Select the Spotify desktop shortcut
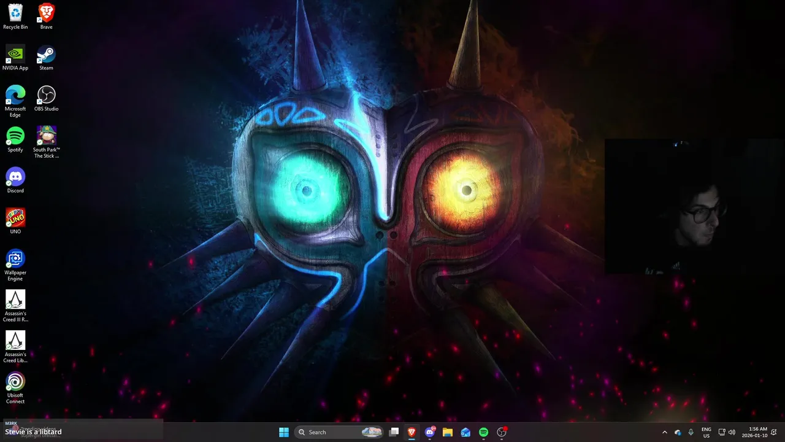 15,139
